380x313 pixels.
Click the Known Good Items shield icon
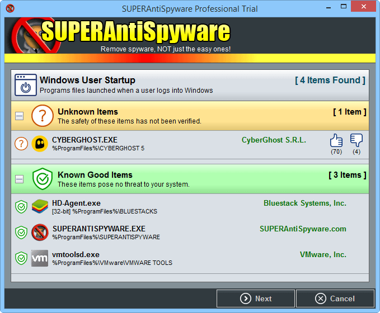click(x=43, y=179)
